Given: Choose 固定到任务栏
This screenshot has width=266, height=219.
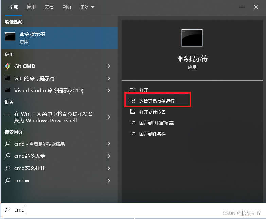Looking at the screenshot, I should click(152, 134).
